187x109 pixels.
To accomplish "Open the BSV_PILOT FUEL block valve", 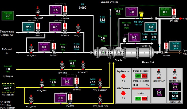I will point(100,100).
